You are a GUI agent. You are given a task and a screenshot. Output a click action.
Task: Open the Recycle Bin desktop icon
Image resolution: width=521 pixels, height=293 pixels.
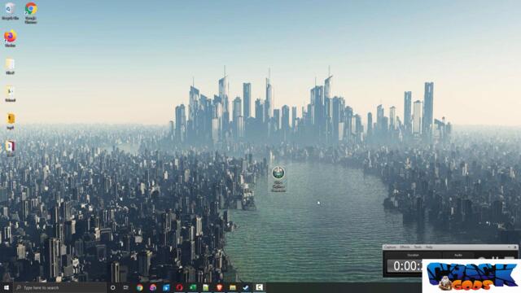pos(10,11)
